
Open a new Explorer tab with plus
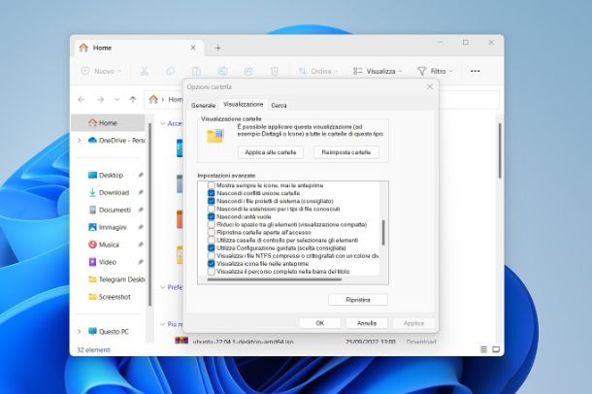(x=217, y=48)
